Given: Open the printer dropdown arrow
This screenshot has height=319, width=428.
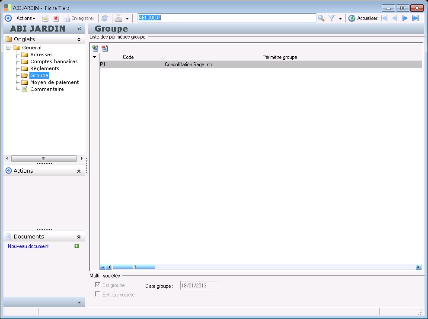Looking at the screenshot, I should (127, 19).
